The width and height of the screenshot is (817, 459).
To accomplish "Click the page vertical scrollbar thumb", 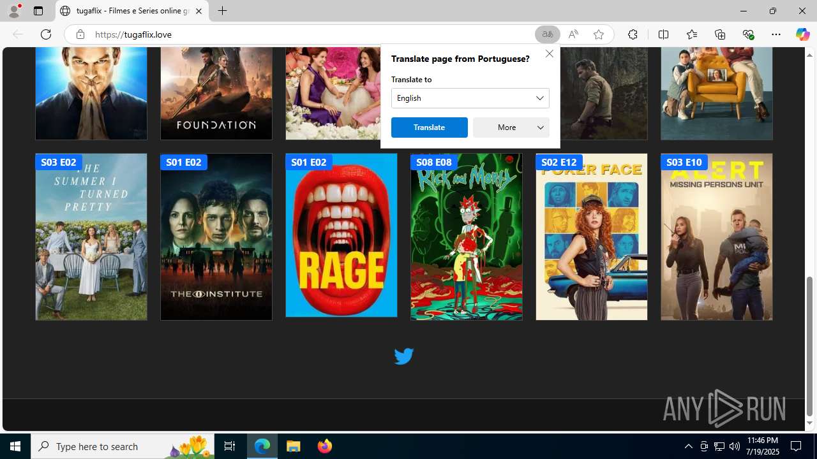I will pyautogui.click(x=810, y=346).
